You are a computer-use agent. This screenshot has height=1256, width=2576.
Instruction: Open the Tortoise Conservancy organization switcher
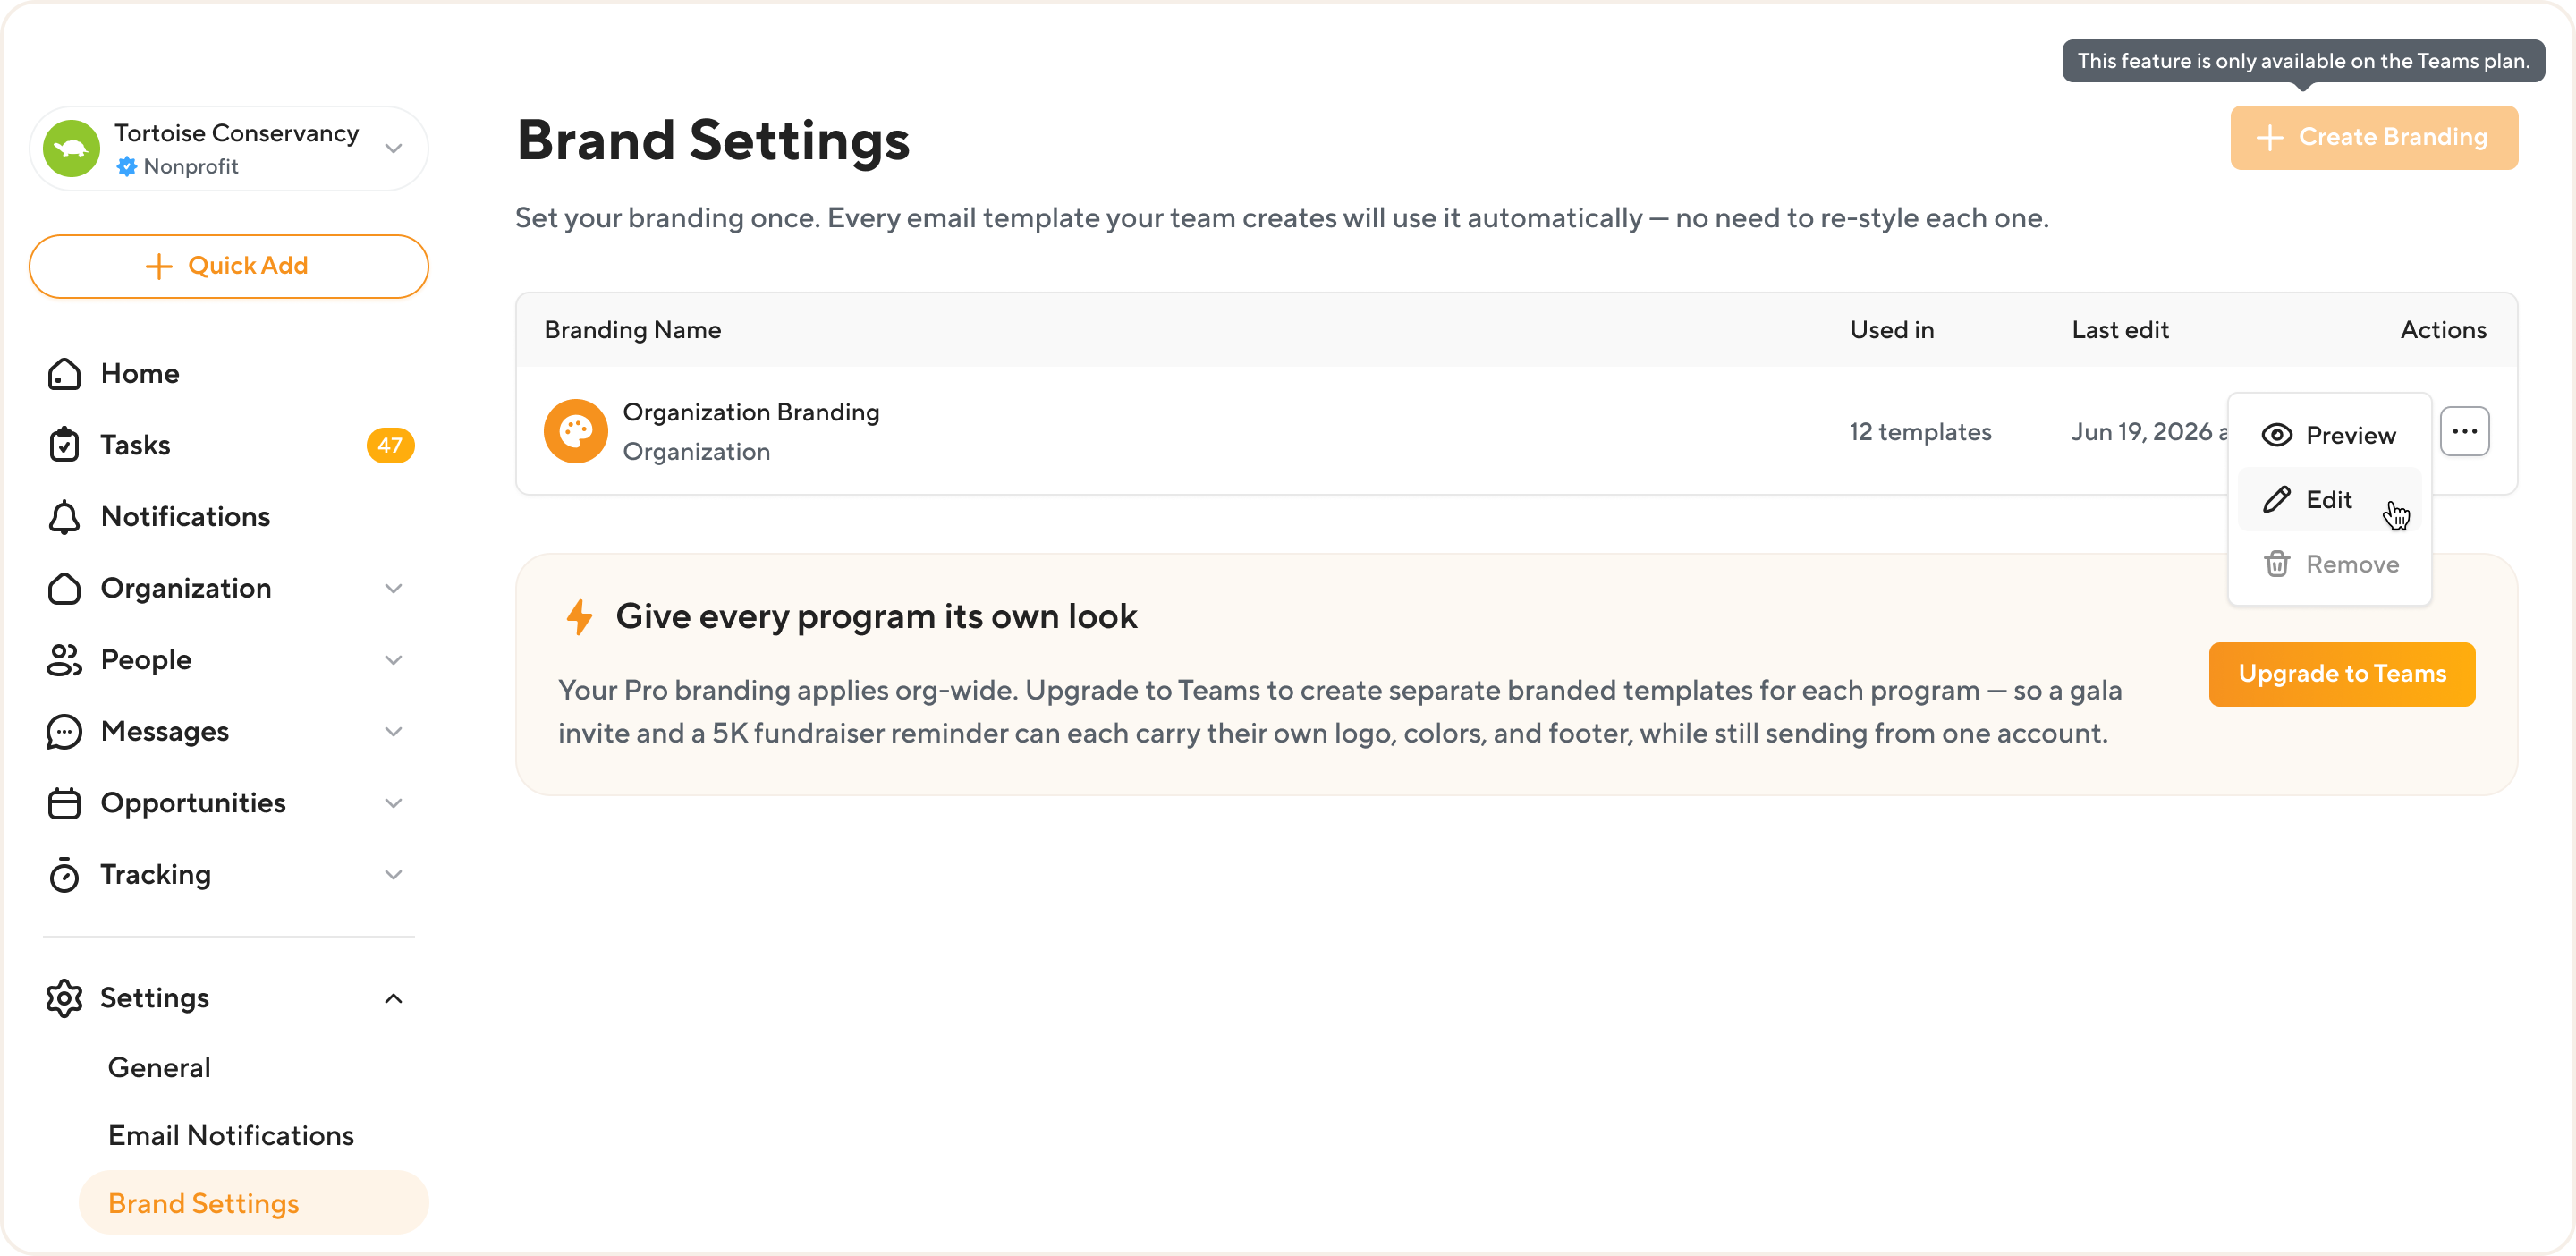pyautogui.click(x=229, y=149)
